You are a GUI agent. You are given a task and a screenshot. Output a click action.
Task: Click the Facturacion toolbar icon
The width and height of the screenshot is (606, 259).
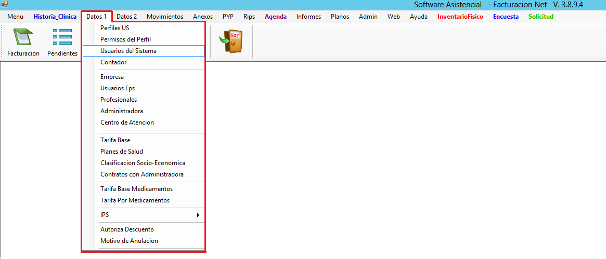pos(23,38)
